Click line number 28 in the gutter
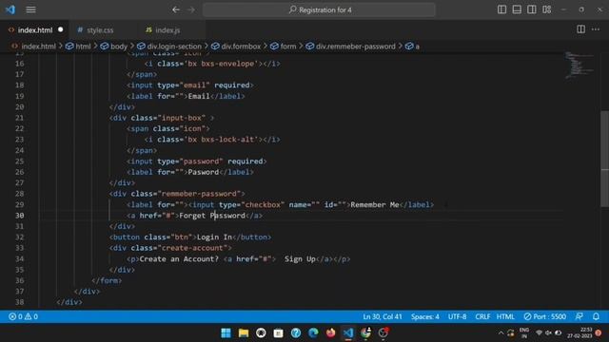This screenshot has height=342, width=609. click(19, 194)
